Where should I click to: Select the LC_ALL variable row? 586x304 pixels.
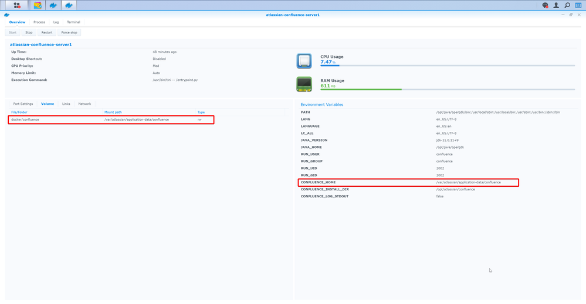click(437, 133)
